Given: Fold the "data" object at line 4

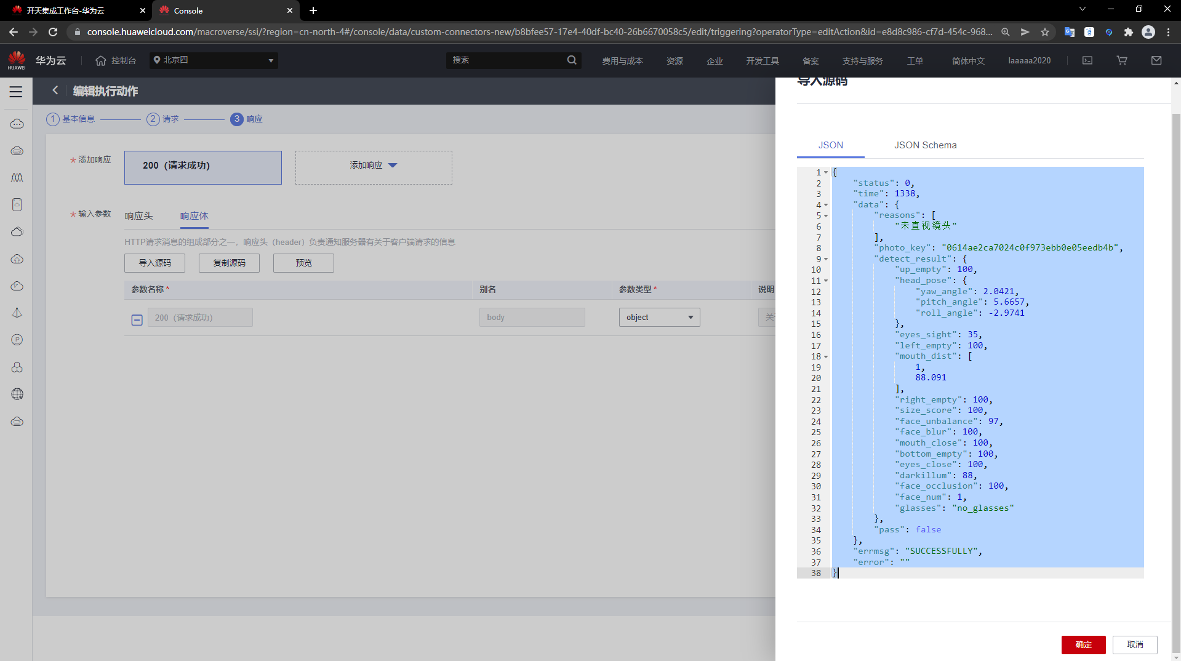Looking at the screenshot, I should pos(826,205).
